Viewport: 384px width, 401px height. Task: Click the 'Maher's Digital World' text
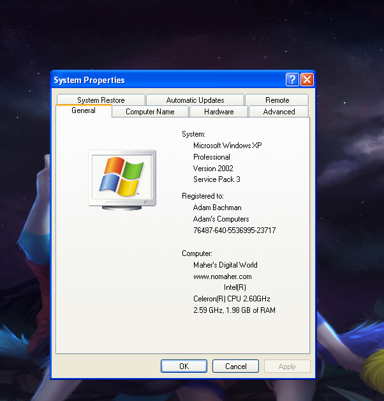click(x=225, y=265)
